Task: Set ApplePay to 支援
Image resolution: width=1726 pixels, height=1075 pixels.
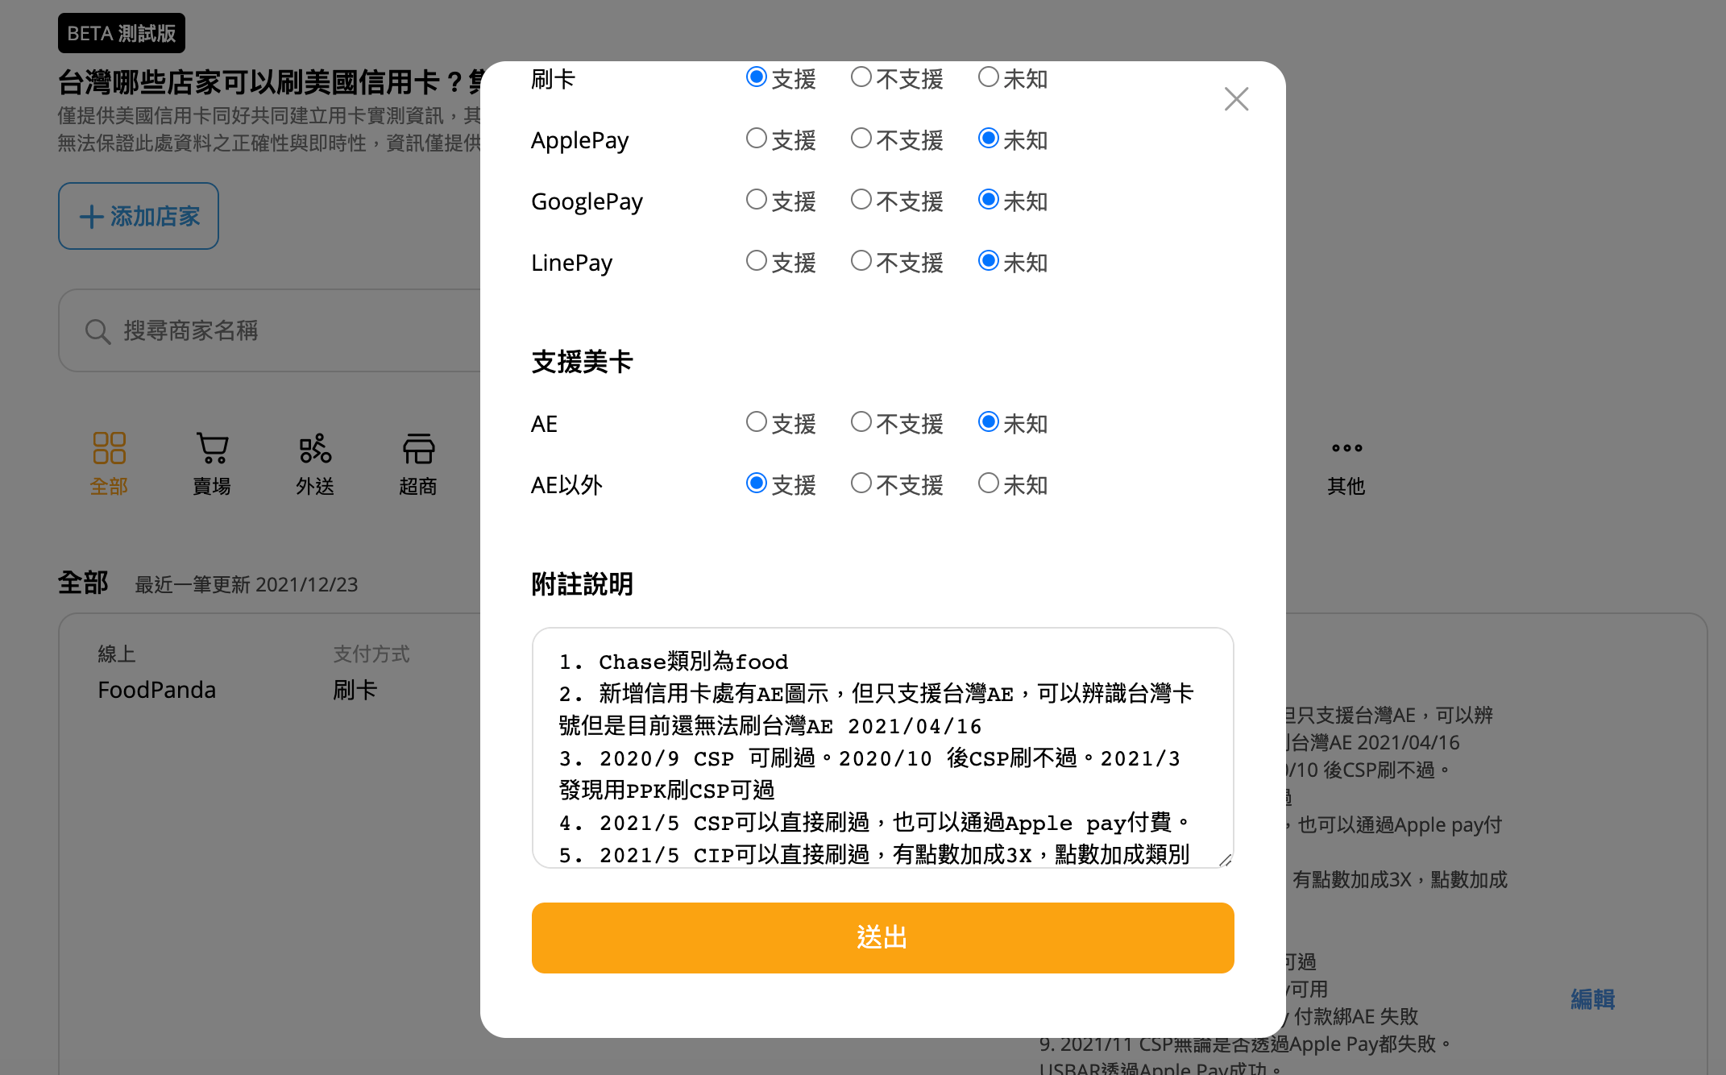Action: 756,139
